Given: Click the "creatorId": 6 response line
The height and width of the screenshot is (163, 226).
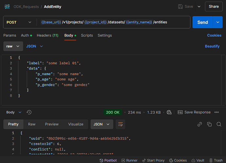Looking at the screenshot, I should point(45,144).
